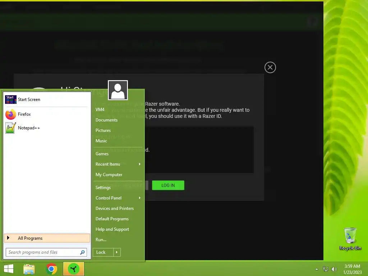This screenshot has height=276, width=368.
Task: Open Google Chrome from the taskbar
Action: 51,269
